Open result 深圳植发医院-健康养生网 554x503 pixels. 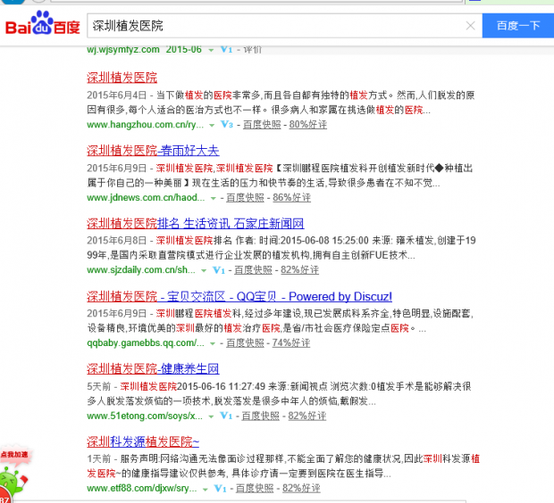[153, 368]
